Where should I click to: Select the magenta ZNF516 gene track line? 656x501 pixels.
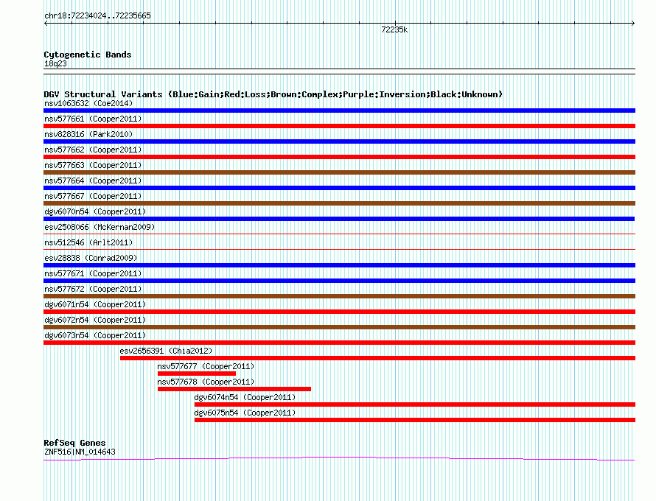pyautogui.click(x=339, y=459)
